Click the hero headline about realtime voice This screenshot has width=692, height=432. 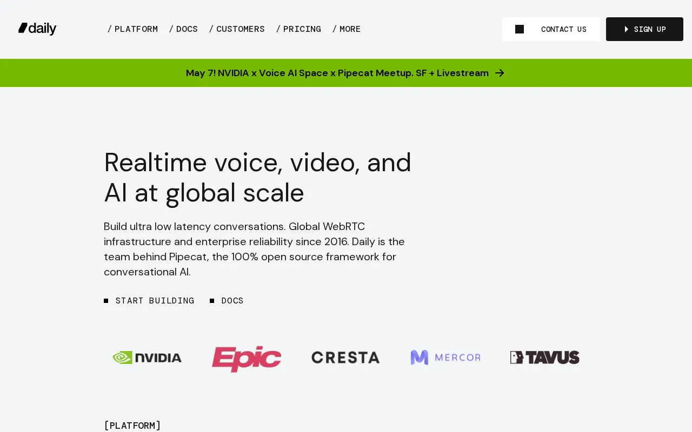(258, 178)
